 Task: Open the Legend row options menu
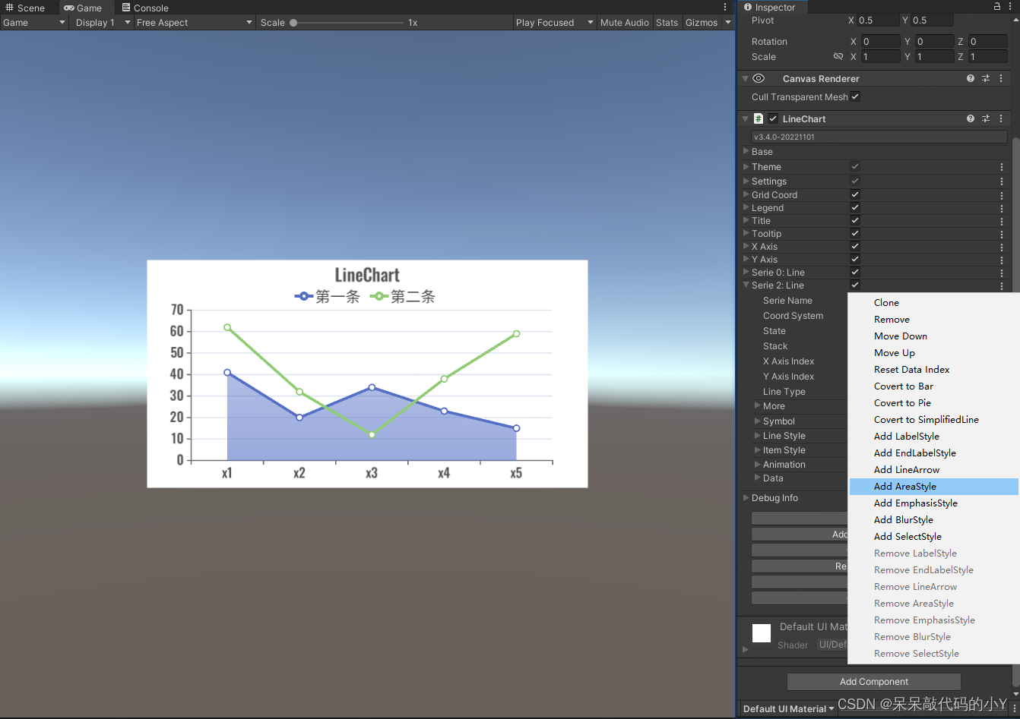[1002, 208]
